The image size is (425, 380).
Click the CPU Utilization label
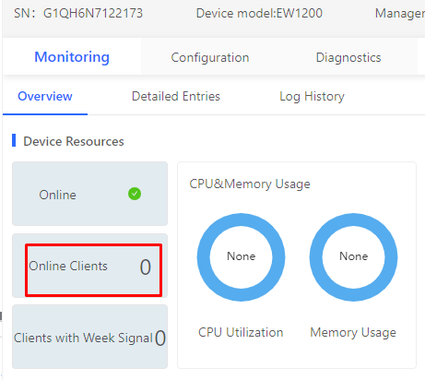(x=241, y=332)
